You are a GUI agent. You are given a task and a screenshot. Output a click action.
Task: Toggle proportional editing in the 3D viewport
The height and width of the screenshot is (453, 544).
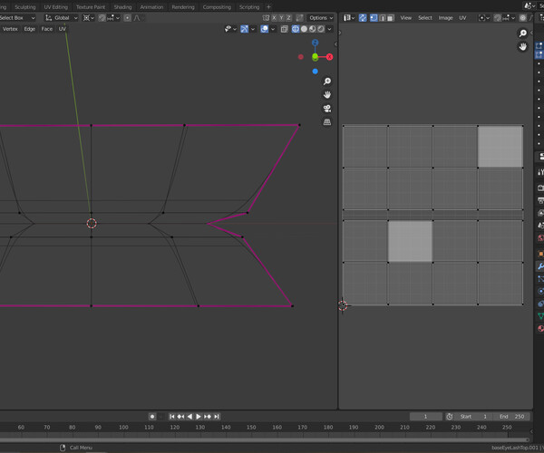pos(127,18)
